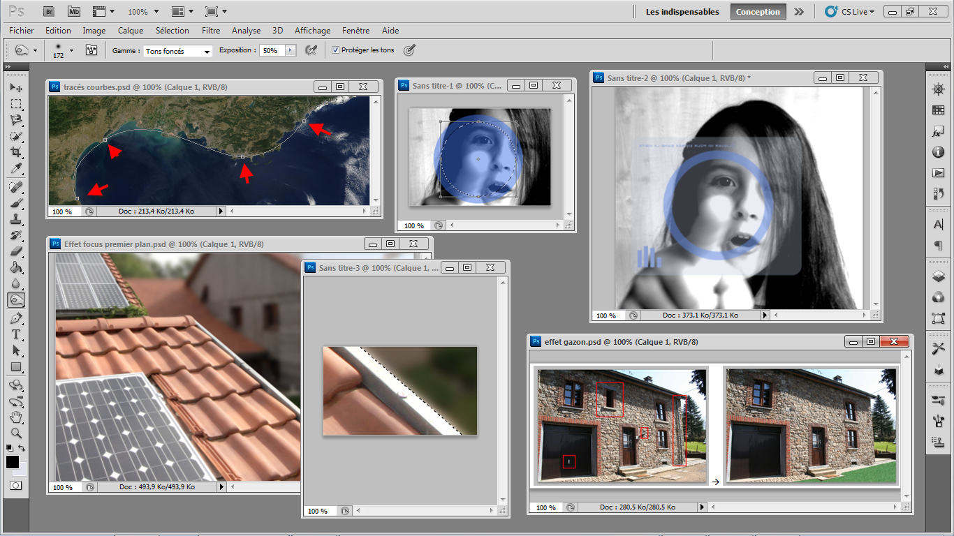Select the Zoom magnifier tool
This screenshot has width=954, height=536.
pos(16,433)
